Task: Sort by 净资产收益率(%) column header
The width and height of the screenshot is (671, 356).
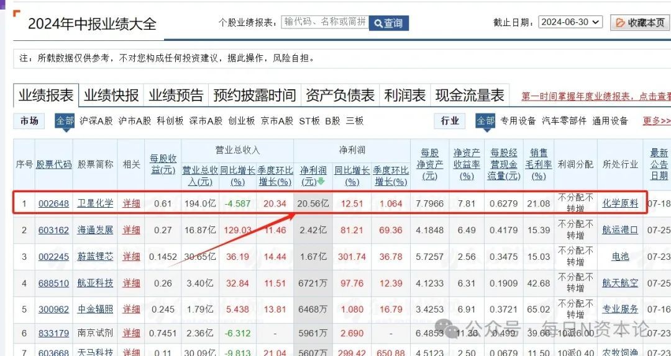Action: click(x=467, y=164)
